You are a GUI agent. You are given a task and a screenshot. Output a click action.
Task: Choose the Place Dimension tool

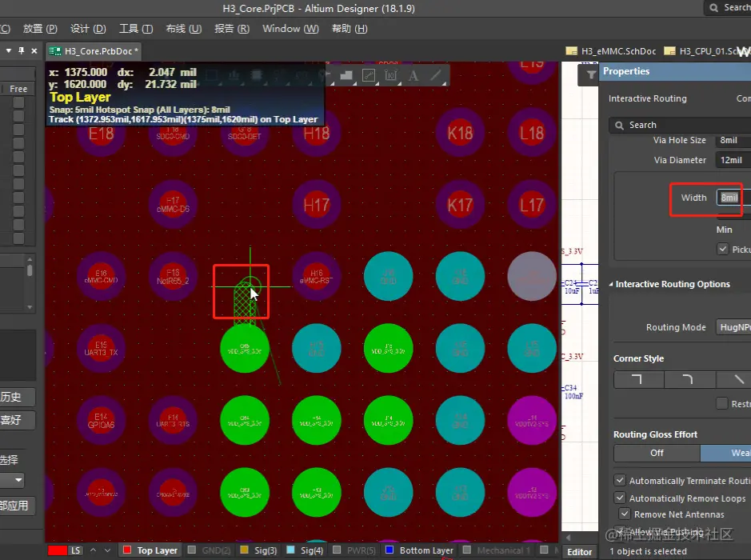click(x=391, y=75)
